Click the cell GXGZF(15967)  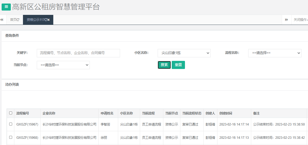point(27,124)
